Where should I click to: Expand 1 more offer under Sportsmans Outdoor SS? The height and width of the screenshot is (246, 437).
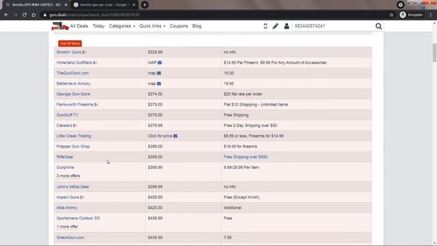pos(67,227)
